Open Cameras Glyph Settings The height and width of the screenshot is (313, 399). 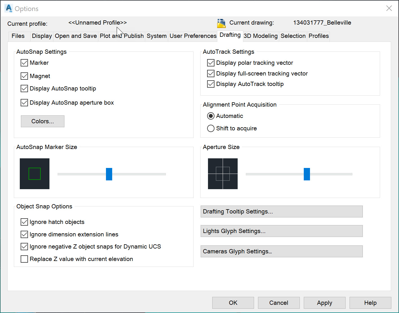tap(281, 251)
